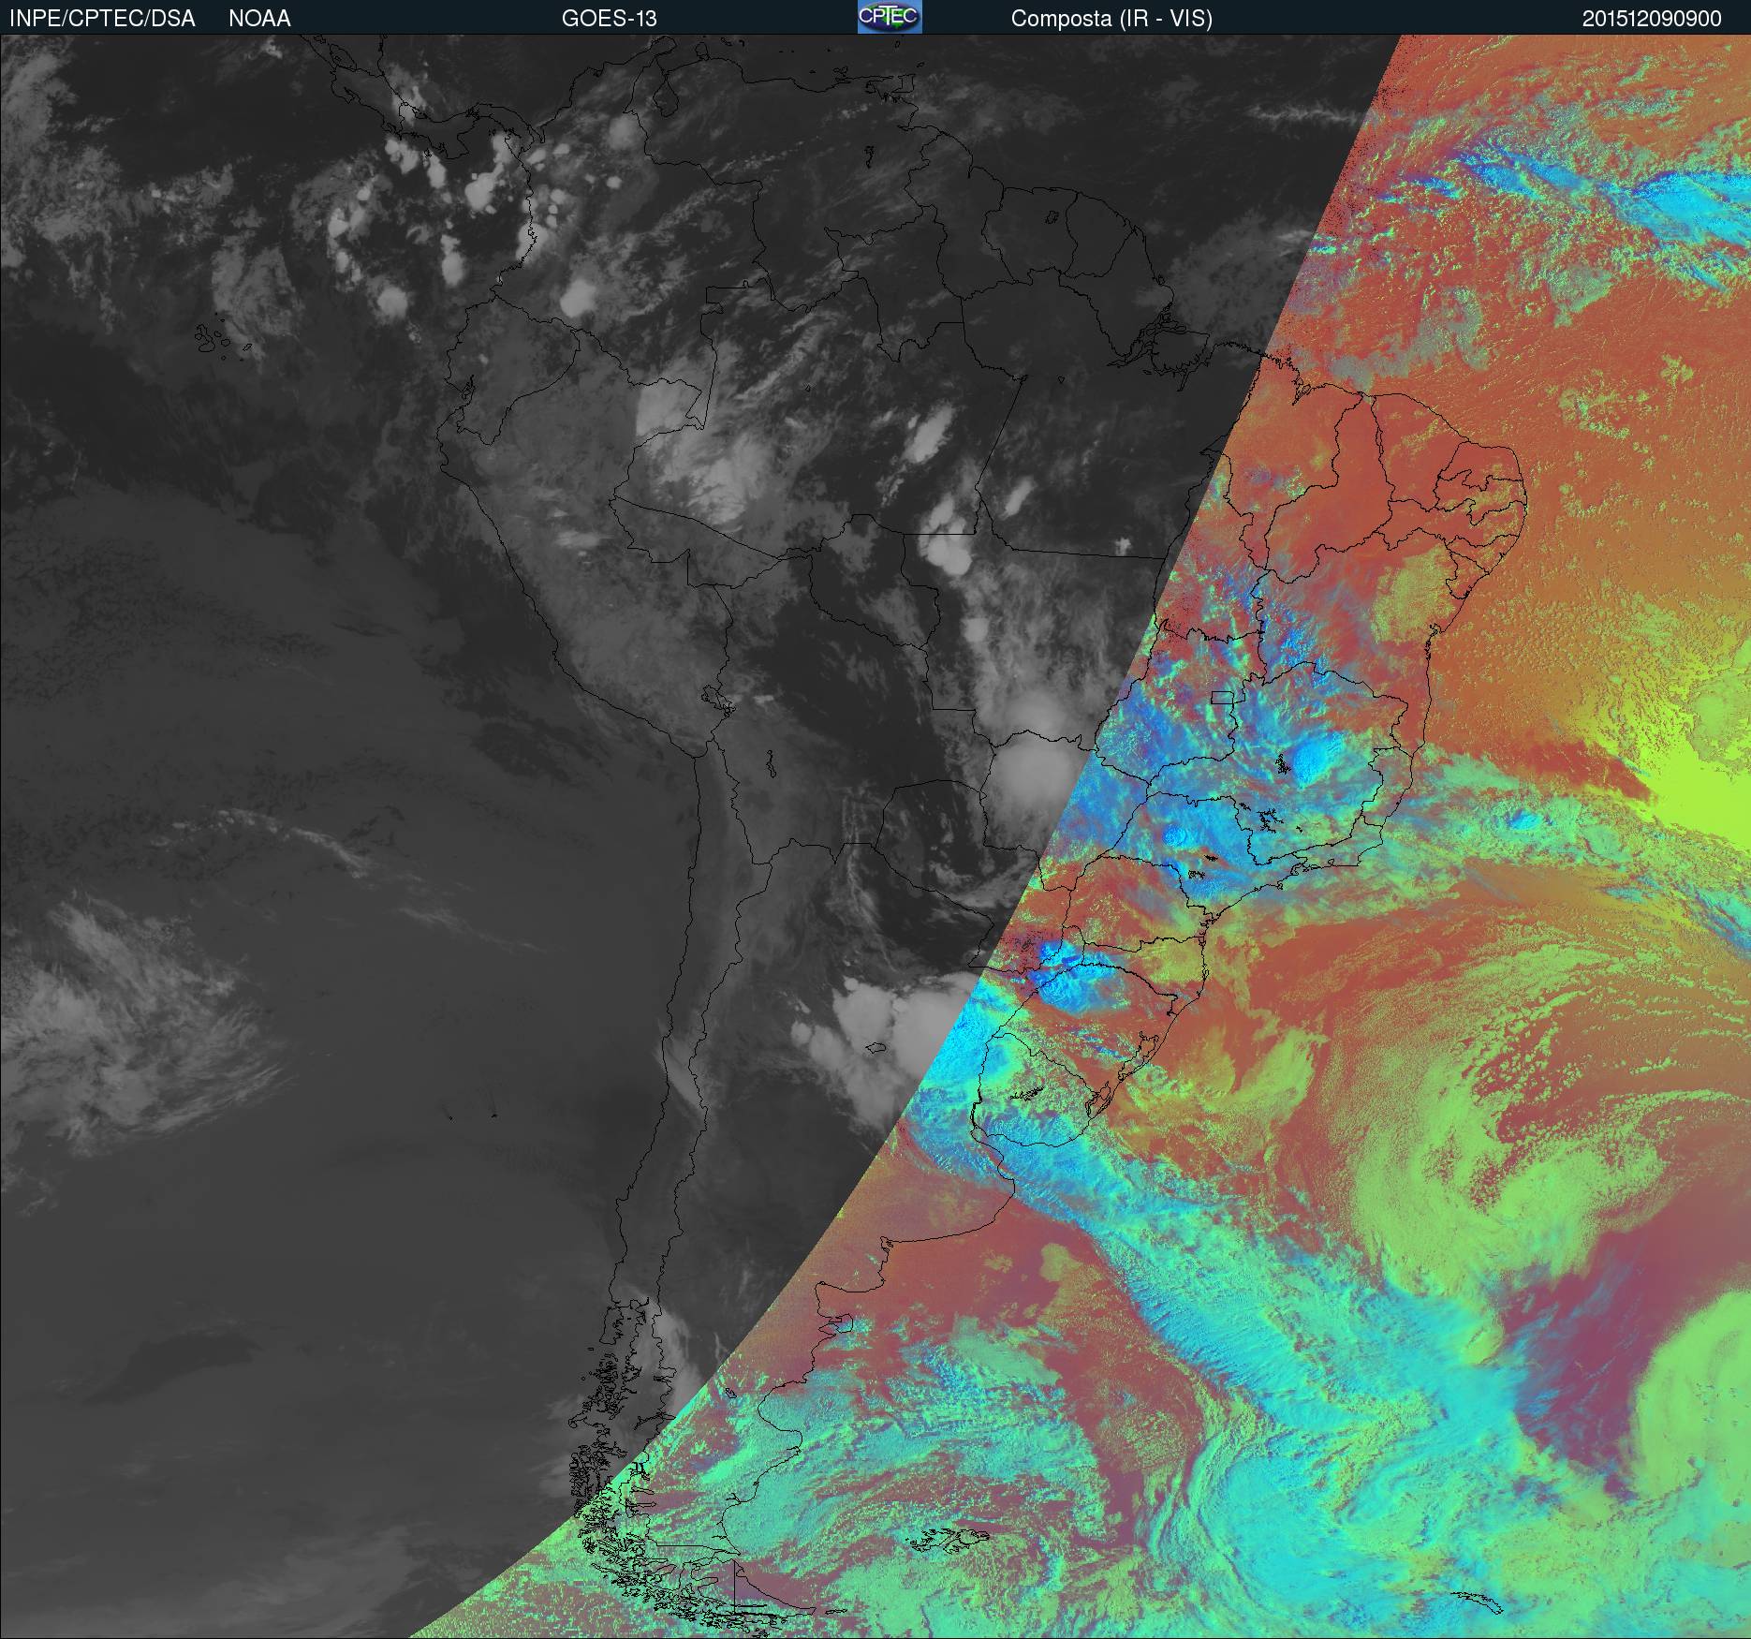Click the NOAA label in the header
The height and width of the screenshot is (1639, 1751).
point(259,19)
